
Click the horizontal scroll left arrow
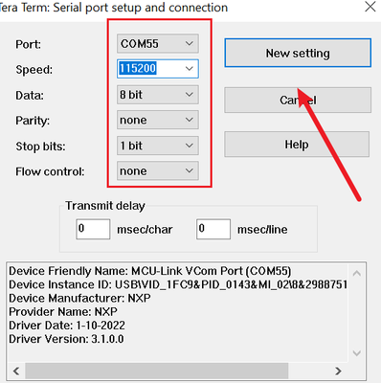[x=16, y=372]
